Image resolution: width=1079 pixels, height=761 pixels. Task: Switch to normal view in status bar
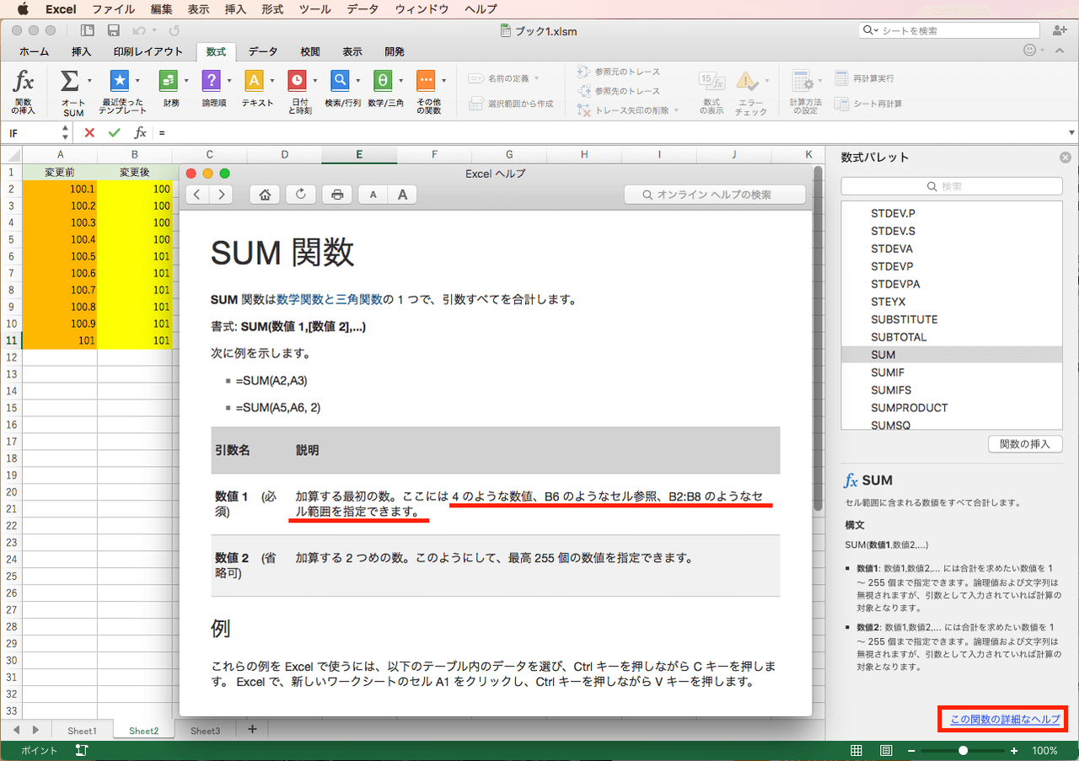pyautogui.click(x=856, y=750)
